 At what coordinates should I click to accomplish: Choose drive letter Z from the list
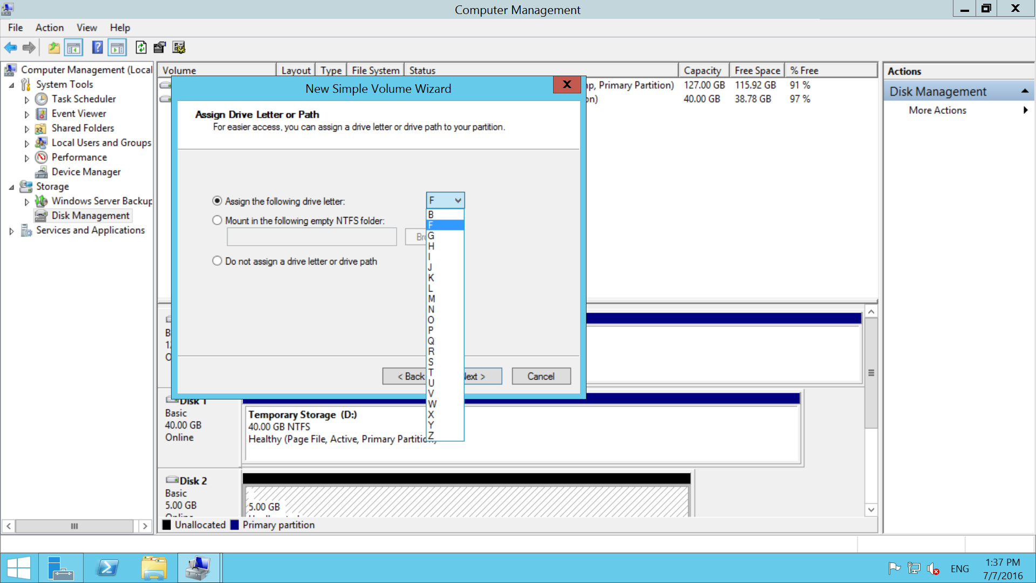[x=445, y=436]
